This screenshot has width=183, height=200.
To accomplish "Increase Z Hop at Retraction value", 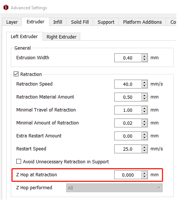I will (145, 173).
